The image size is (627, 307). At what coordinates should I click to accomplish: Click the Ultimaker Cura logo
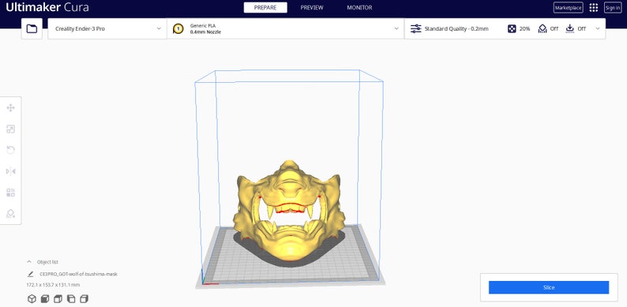tap(47, 7)
